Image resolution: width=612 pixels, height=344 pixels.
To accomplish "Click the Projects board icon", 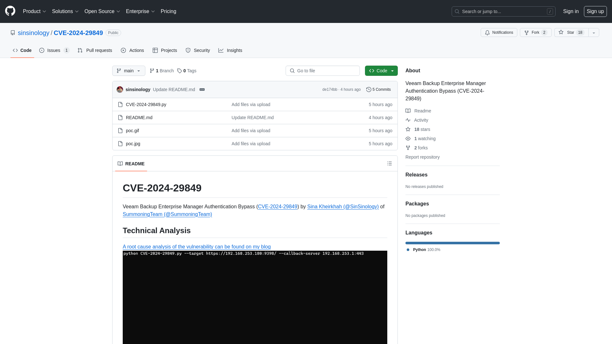I will [x=155, y=50].
